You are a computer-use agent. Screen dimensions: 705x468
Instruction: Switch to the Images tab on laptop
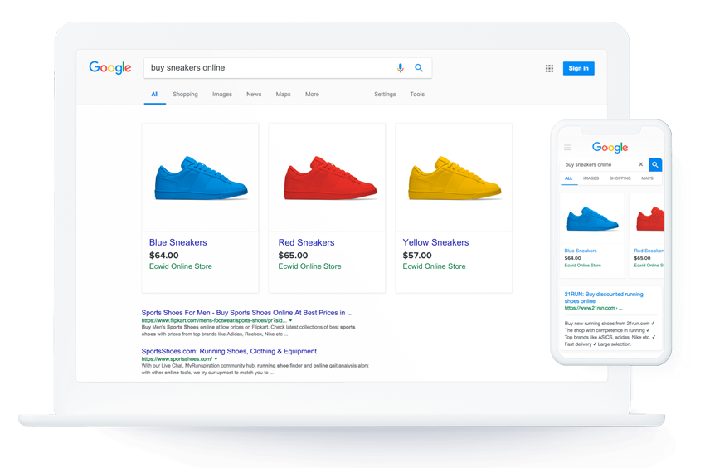[222, 95]
